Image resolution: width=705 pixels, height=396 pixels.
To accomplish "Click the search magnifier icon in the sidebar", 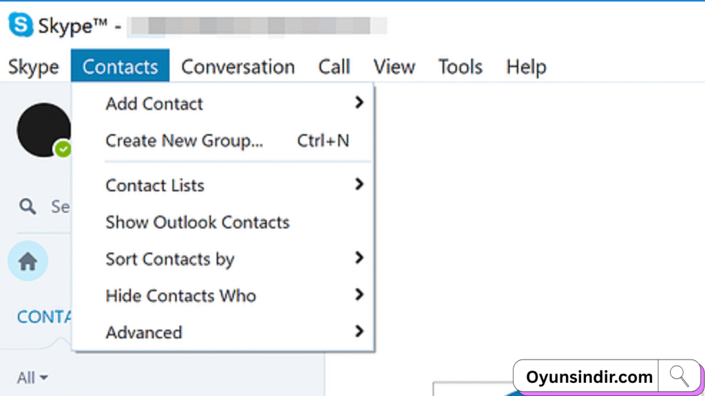I will point(28,206).
